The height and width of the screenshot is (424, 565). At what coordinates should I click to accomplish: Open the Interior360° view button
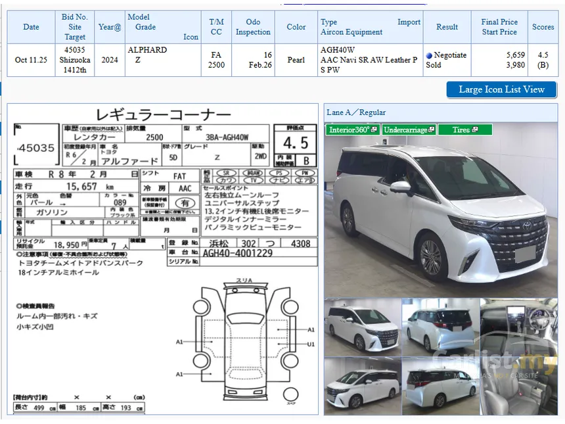(x=353, y=130)
